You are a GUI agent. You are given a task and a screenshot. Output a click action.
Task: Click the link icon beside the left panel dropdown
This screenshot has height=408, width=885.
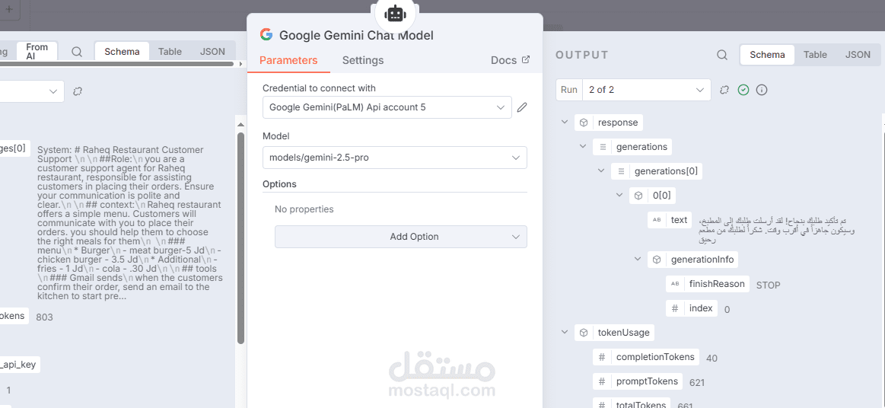tap(78, 91)
